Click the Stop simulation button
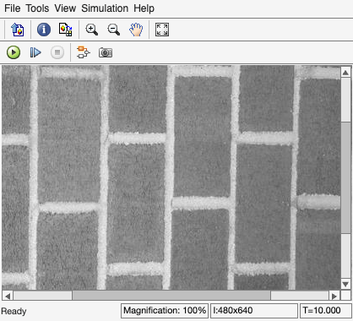The image size is (353, 321). (x=57, y=52)
